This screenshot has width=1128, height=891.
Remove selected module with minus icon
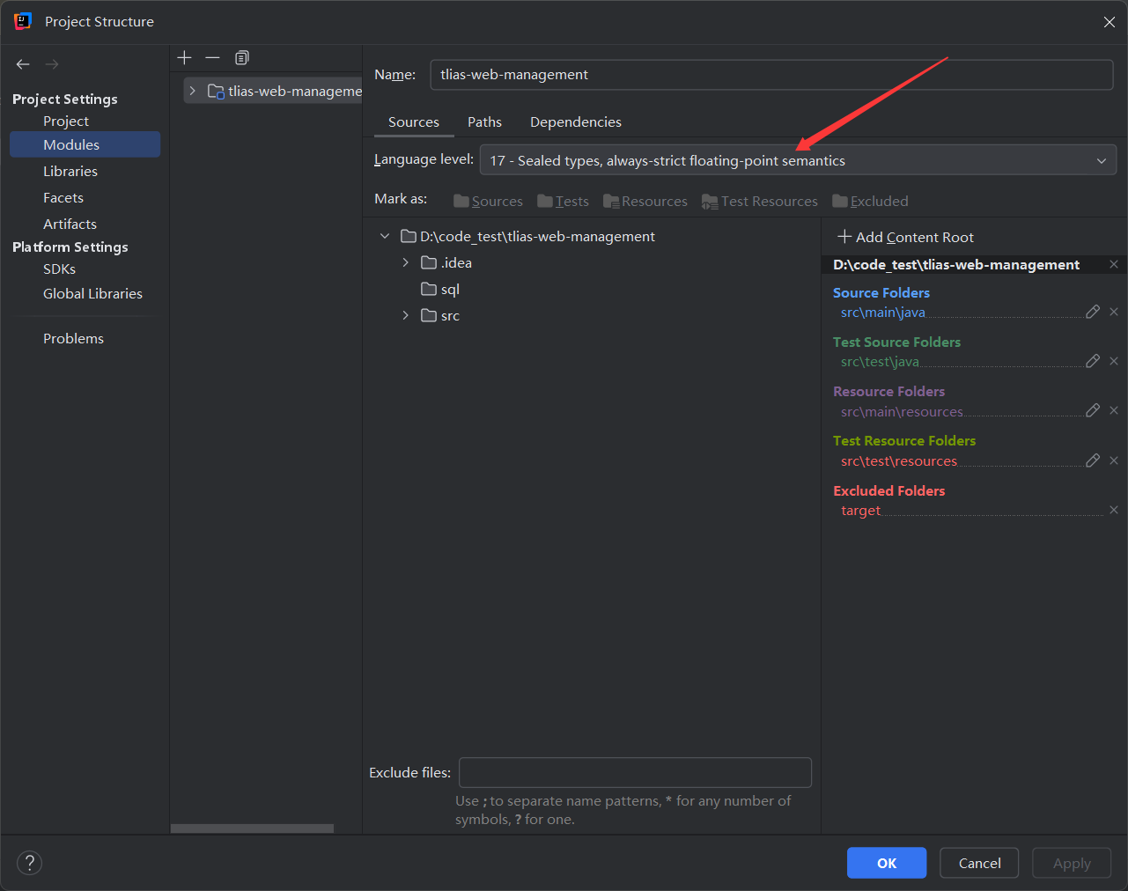[x=212, y=57]
